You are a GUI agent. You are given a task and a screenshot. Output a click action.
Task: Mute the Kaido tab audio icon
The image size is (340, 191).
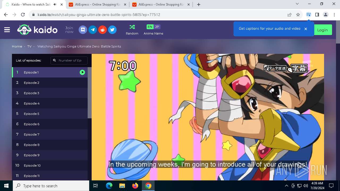(55, 5)
